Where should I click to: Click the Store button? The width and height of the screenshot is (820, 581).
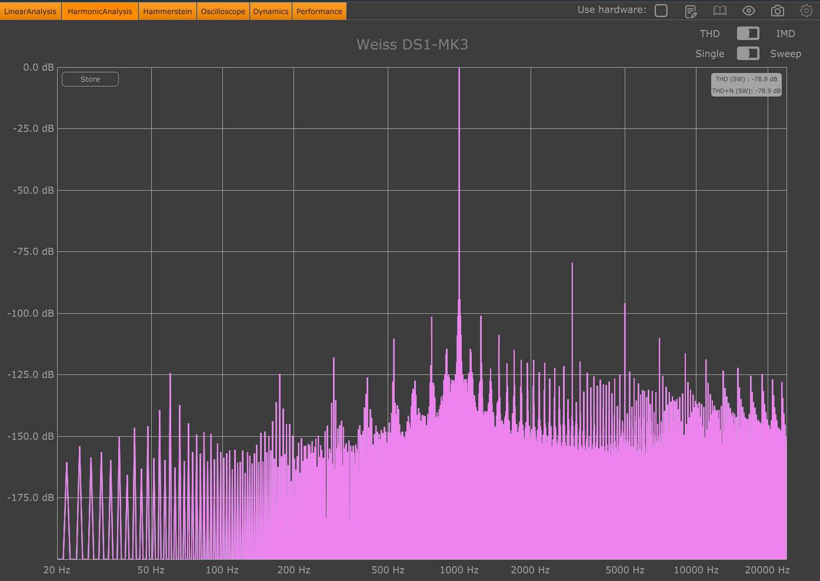[90, 79]
